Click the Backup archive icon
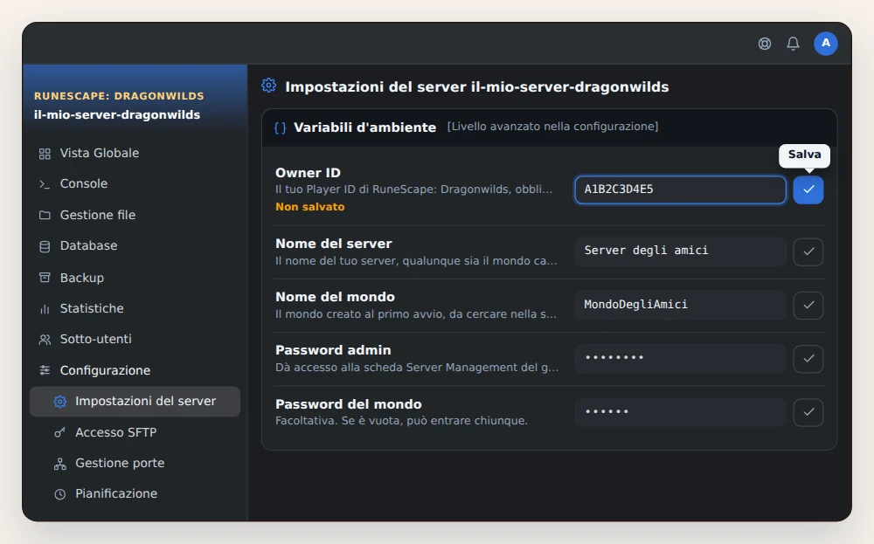The width and height of the screenshot is (874, 544). point(45,278)
